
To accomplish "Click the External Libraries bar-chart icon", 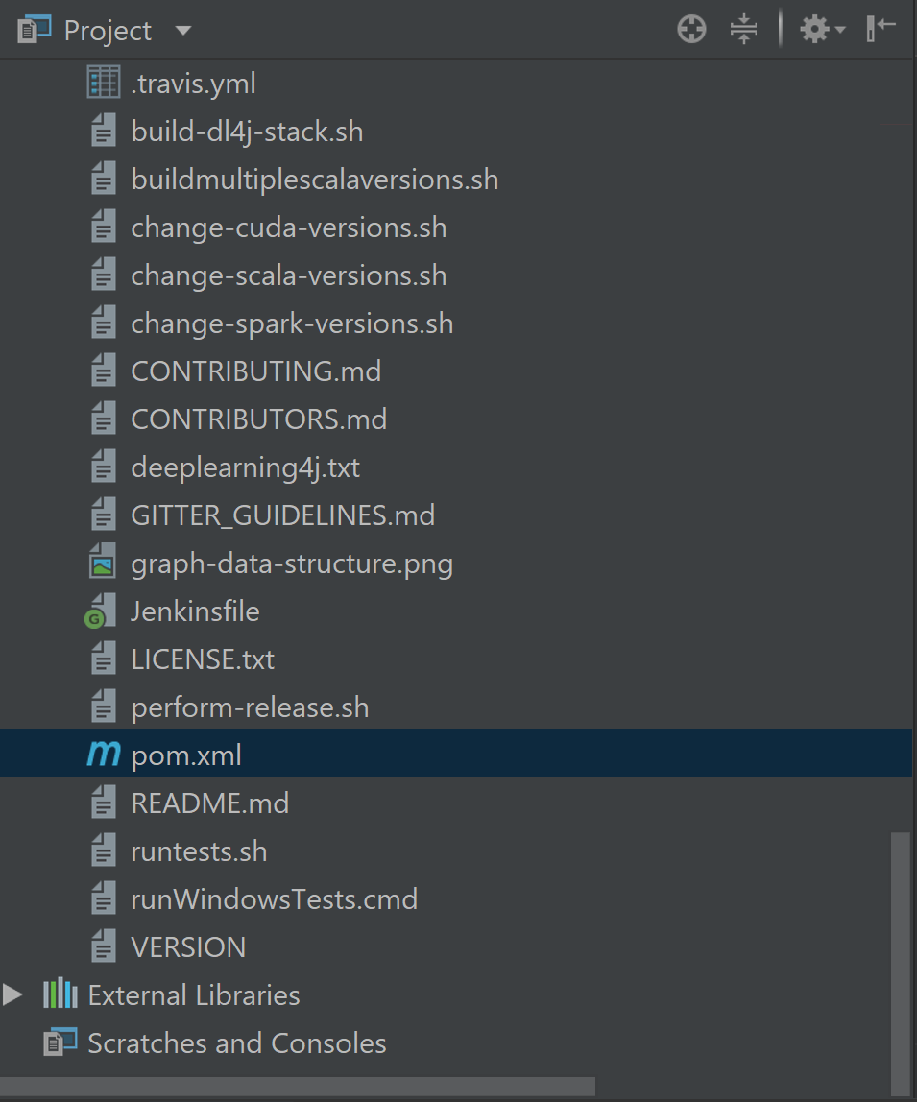I will pyautogui.click(x=60, y=994).
